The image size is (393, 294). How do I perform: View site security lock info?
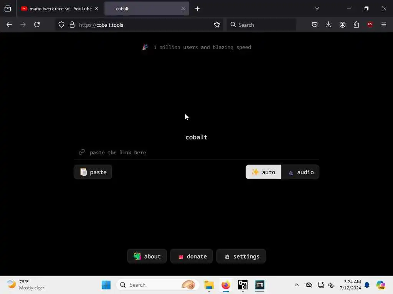(72, 24)
